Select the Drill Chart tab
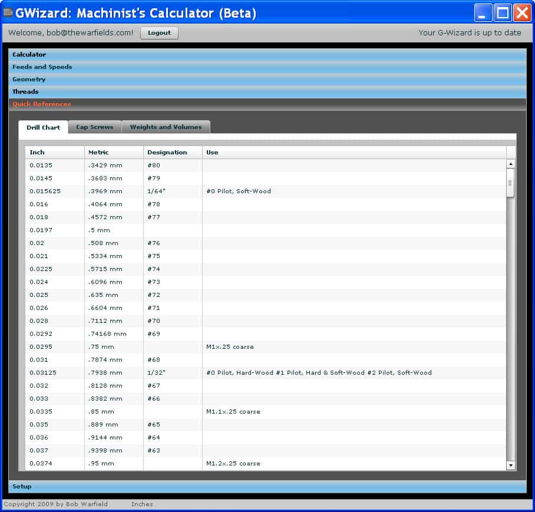Viewport: 535px width, 512px height. tap(43, 127)
